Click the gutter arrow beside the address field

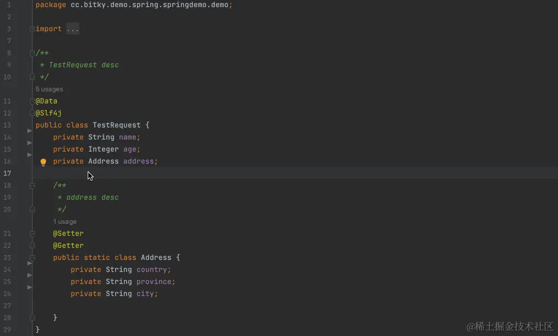(x=30, y=155)
